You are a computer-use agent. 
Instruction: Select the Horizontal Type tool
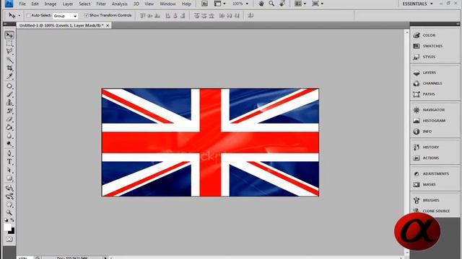coord(9,161)
